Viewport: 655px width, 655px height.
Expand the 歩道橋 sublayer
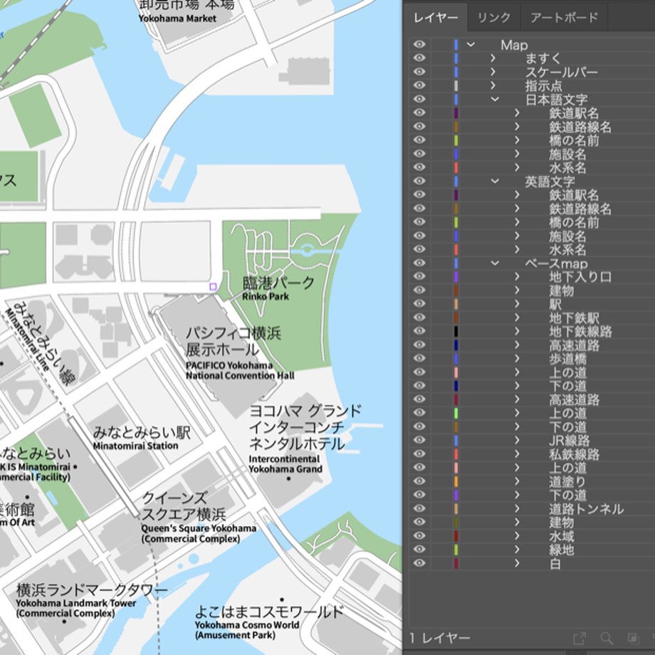pyautogui.click(x=517, y=358)
